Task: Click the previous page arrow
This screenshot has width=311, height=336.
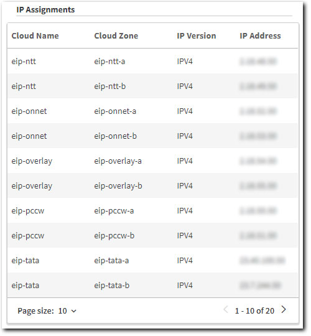Action: tap(226, 309)
